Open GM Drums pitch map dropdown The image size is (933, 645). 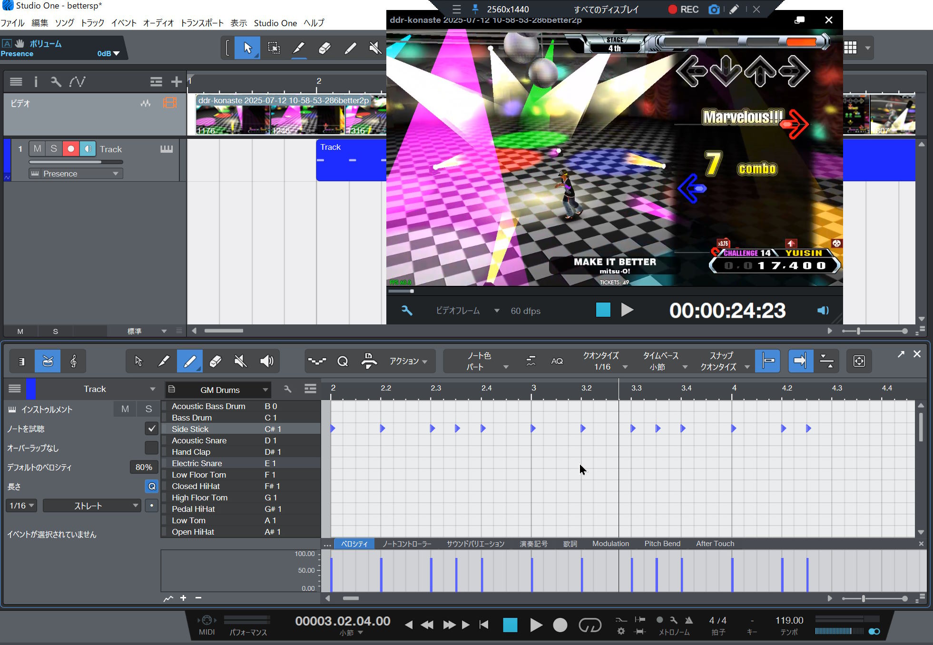click(218, 390)
